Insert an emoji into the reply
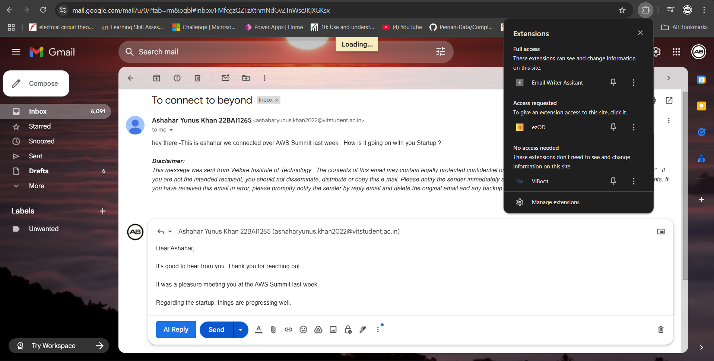This screenshot has height=361, width=714. (303, 330)
